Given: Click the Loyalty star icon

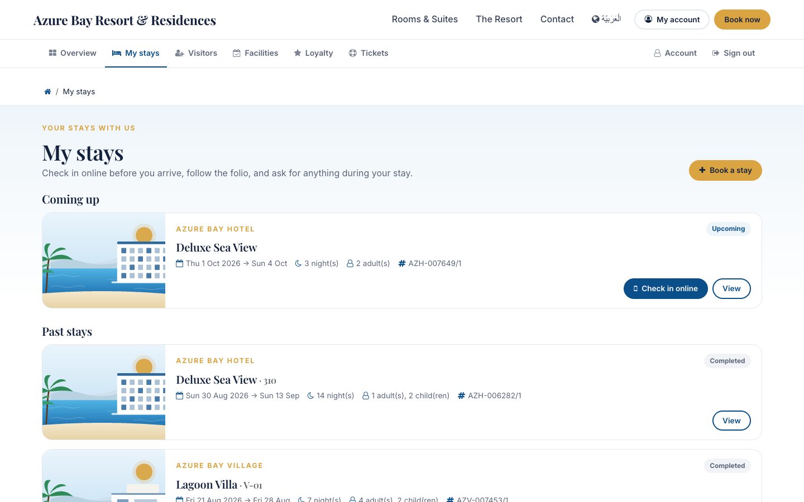Looking at the screenshot, I should point(298,53).
